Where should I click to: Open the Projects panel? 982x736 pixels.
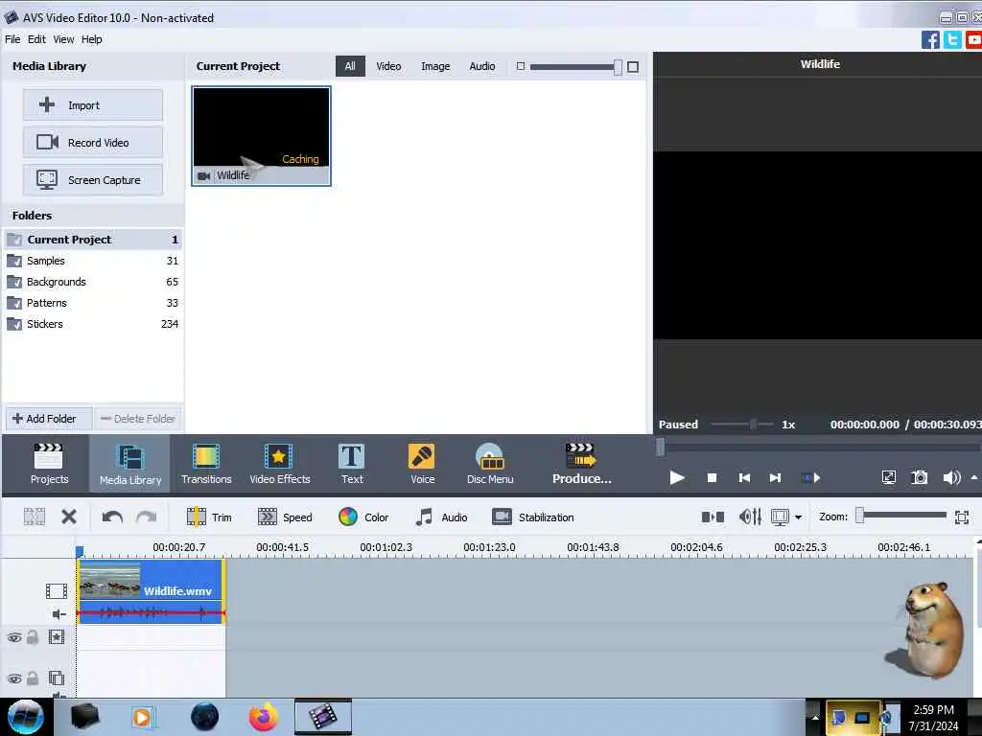coord(49,464)
